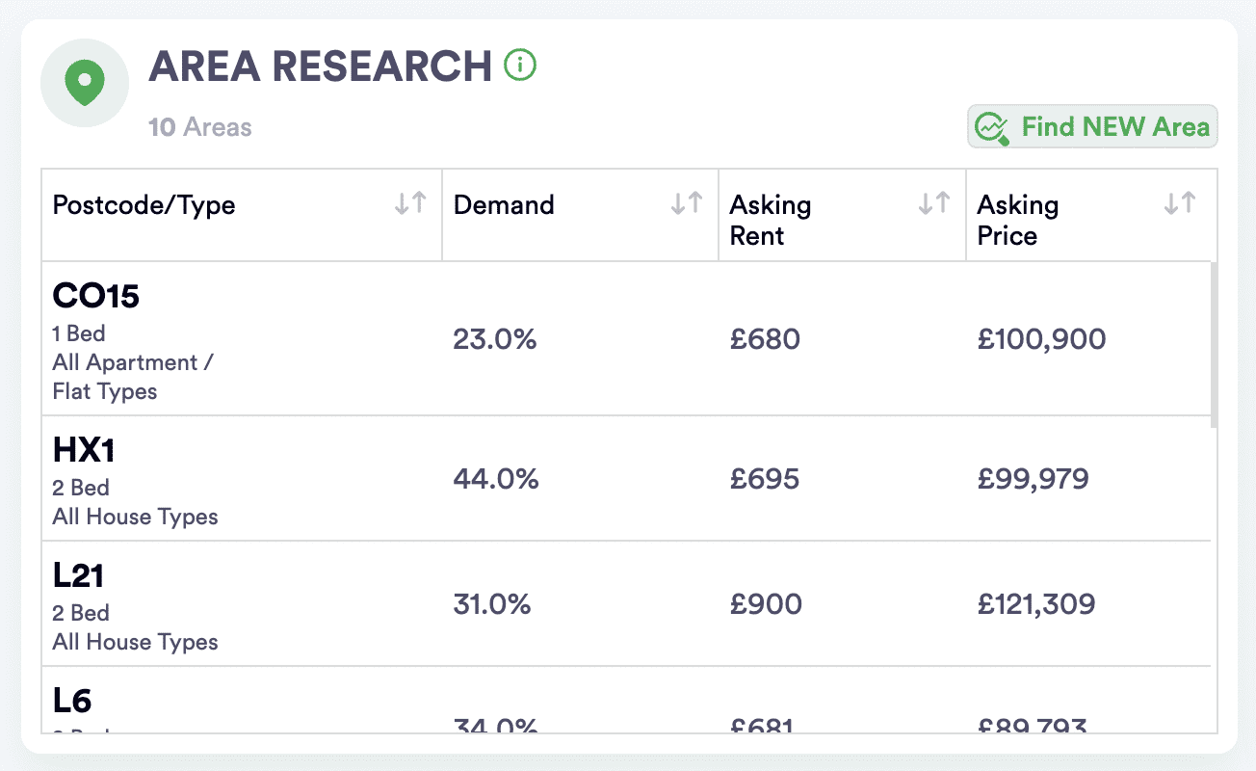Click the Demand column header label
The height and width of the screenshot is (771, 1256).
pyautogui.click(x=504, y=205)
